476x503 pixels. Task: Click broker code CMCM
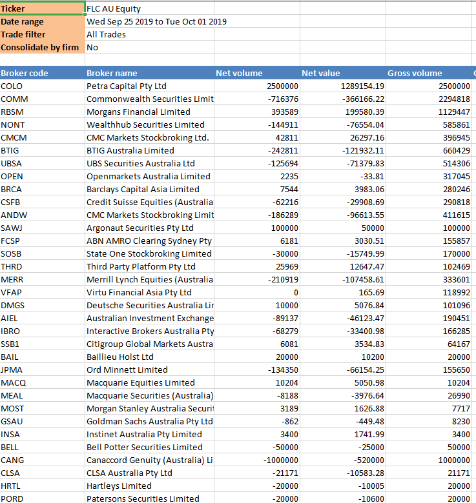[x=43, y=137]
